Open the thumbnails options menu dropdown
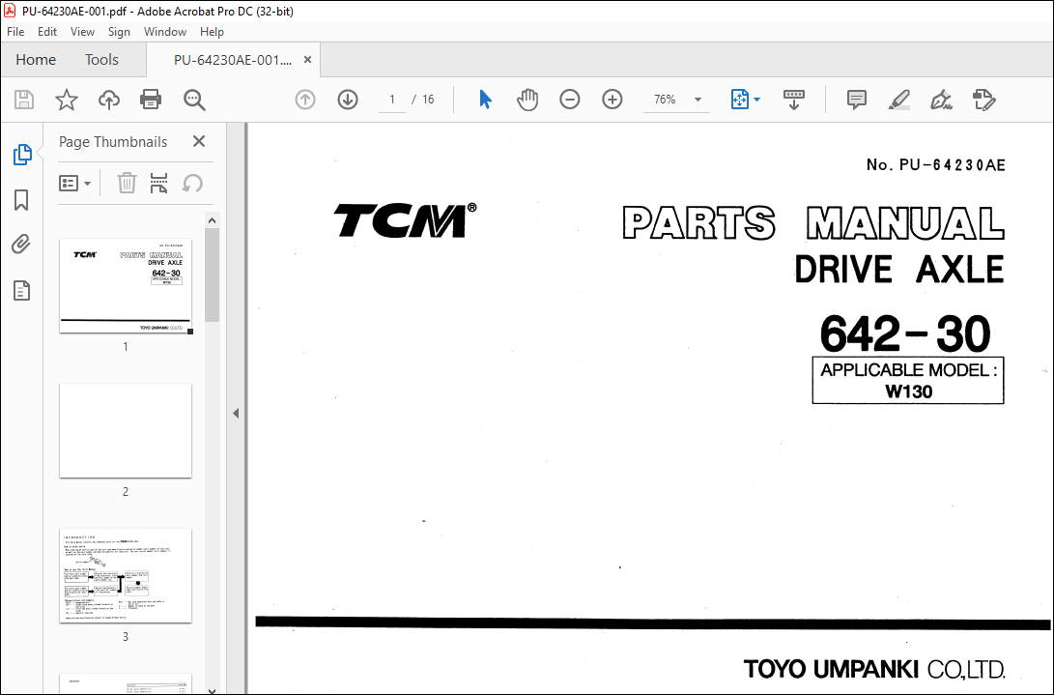The height and width of the screenshot is (695, 1054). pyautogui.click(x=74, y=183)
